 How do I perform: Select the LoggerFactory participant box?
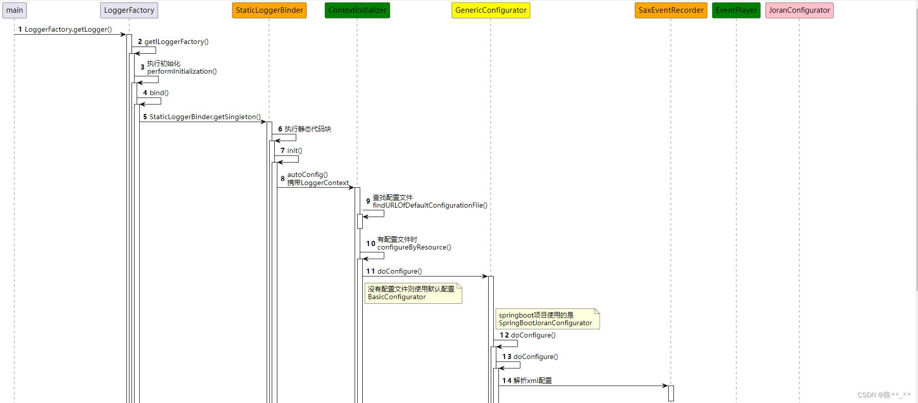[129, 10]
